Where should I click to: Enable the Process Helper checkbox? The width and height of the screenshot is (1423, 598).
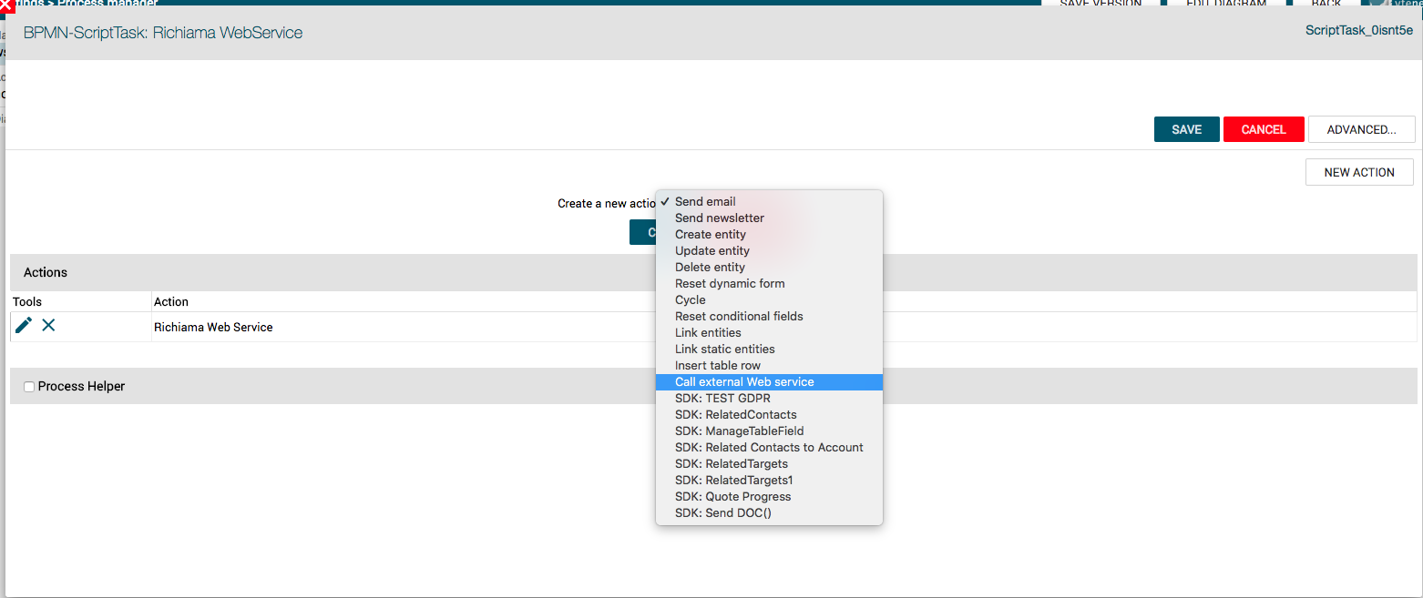point(29,387)
